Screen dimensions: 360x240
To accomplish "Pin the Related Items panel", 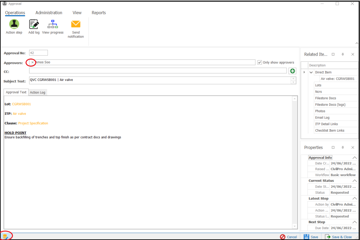I will 343,54.
